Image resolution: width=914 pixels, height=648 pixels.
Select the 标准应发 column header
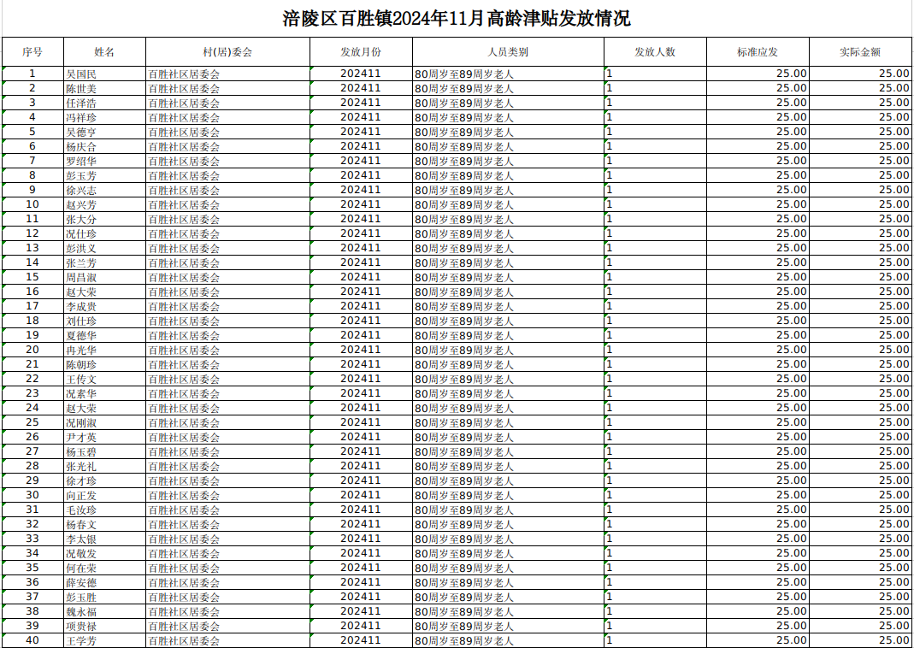click(758, 52)
